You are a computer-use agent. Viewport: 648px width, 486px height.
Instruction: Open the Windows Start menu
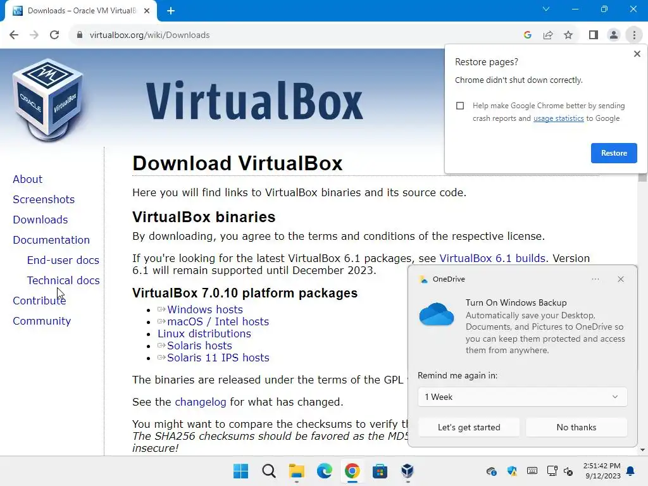click(240, 471)
